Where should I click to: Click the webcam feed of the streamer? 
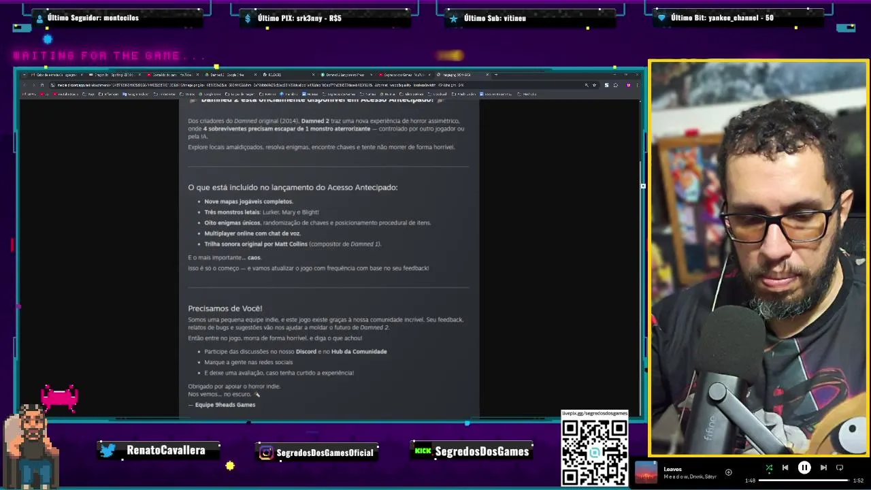click(759, 257)
